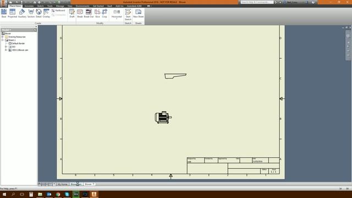Click the navigation bar full wheel icon
352x198 pixels.
point(348,36)
